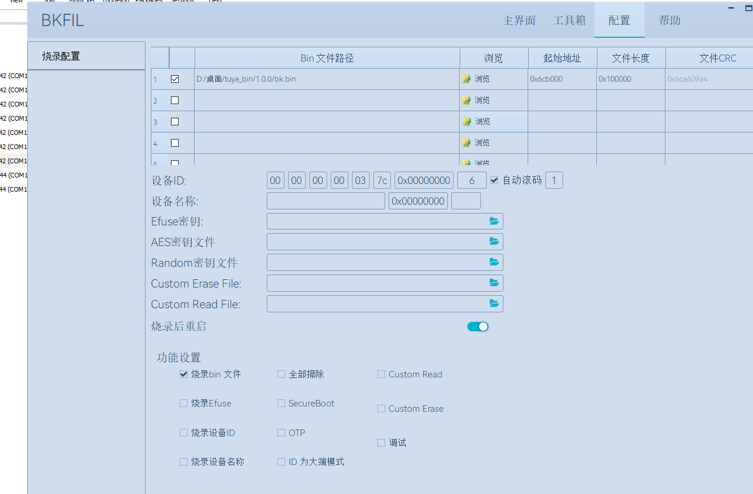Click the 文件CRC column header
Image resolution: width=753 pixels, height=494 pixels.
point(709,58)
